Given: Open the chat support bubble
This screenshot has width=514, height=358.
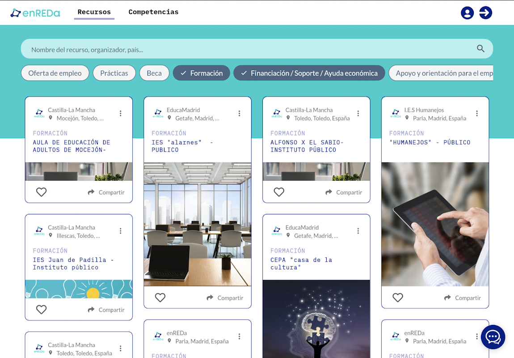Looking at the screenshot, I should [493, 337].
